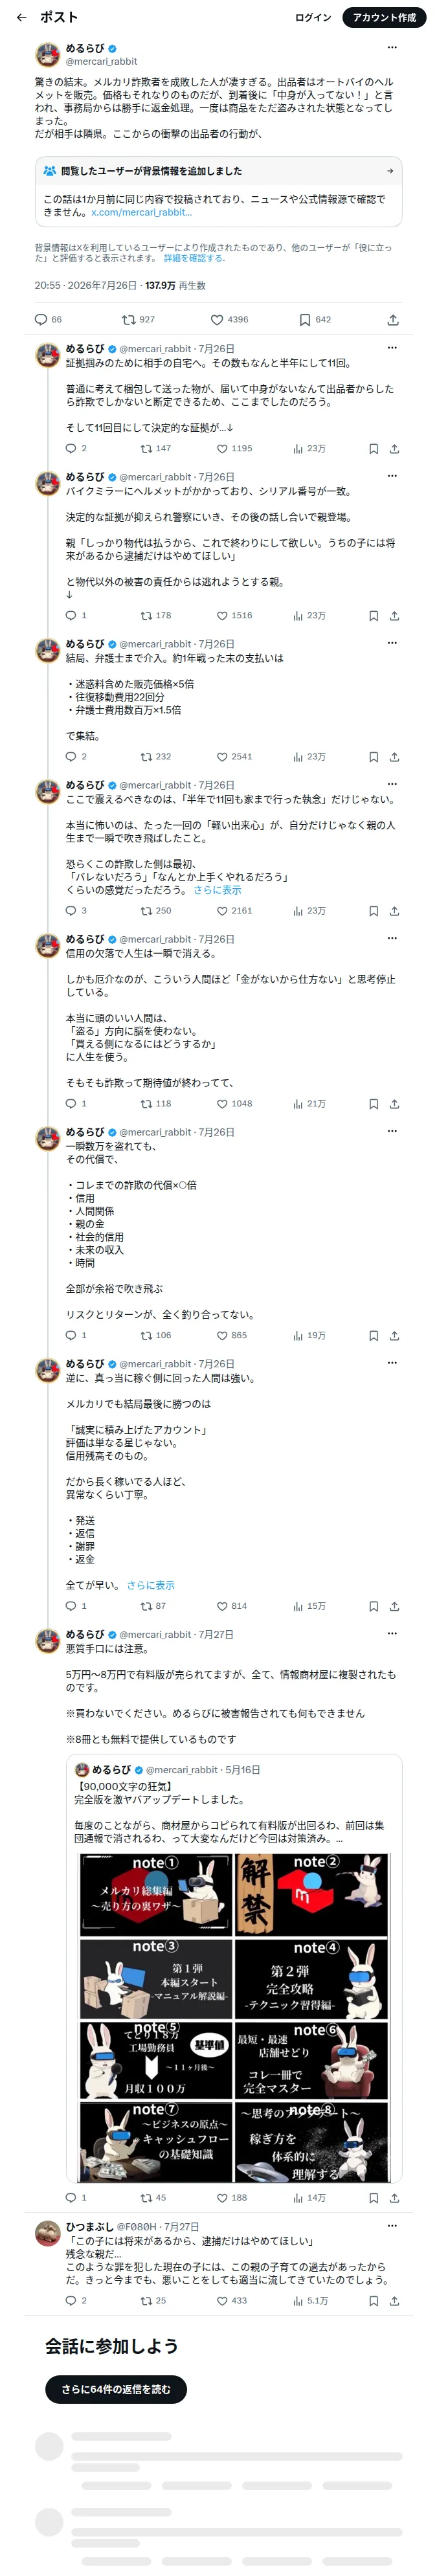Image resolution: width=437 pixels, height=2576 pixels.
Task: Share the main post via share icon
Action: tap(393, 320)
